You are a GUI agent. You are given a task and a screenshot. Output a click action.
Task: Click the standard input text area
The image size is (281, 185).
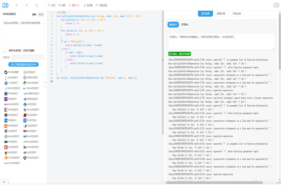coord(221,41)
